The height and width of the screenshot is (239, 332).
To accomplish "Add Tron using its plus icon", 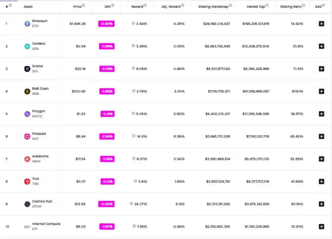I will click(321, 181).
